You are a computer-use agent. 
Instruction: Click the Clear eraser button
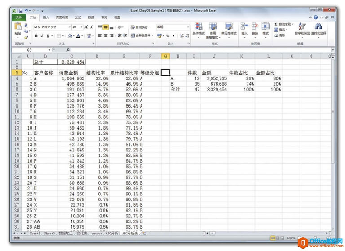point(281,35)
